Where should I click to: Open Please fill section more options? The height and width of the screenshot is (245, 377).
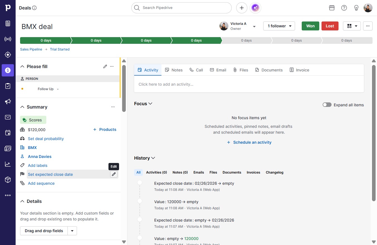click(x=112, y=66)
